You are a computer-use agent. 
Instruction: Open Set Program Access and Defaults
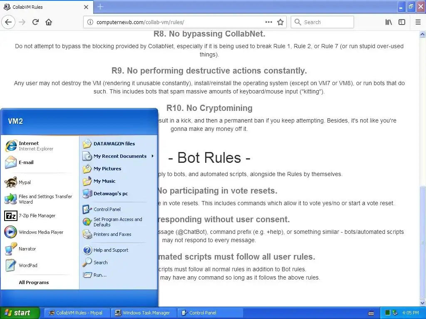pyautogui.click(x=119, y=222)
